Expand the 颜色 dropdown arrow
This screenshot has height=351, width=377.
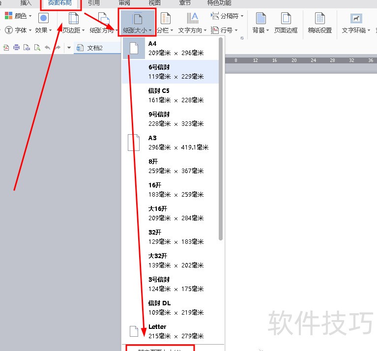(x=30, y=16)
